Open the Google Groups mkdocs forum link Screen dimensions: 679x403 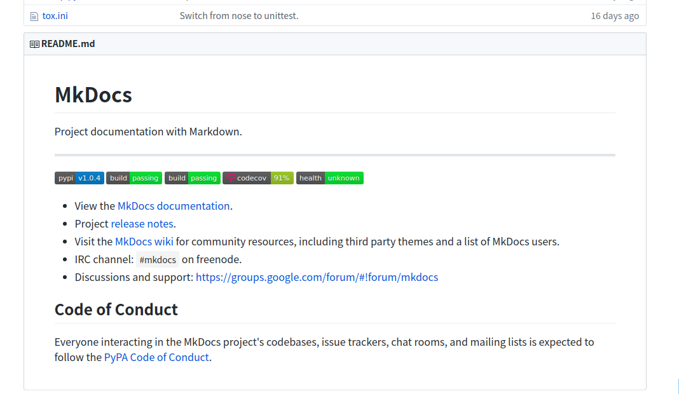coord(317,277)
